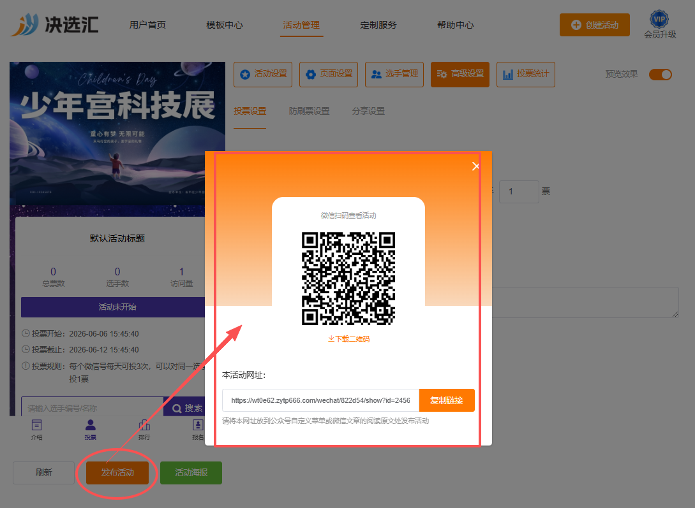Screen dimensions: 695x508
Task: Click the 活动未开始 bar
Action: tap(113, 307)
